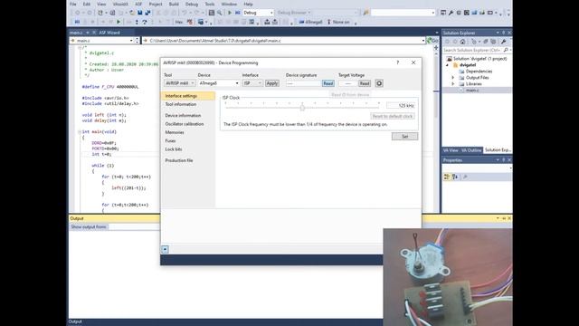Image resolution: width=579 pixels, height=326 pixels.
Task: Open the Window menu
Action: coord(229,4)
